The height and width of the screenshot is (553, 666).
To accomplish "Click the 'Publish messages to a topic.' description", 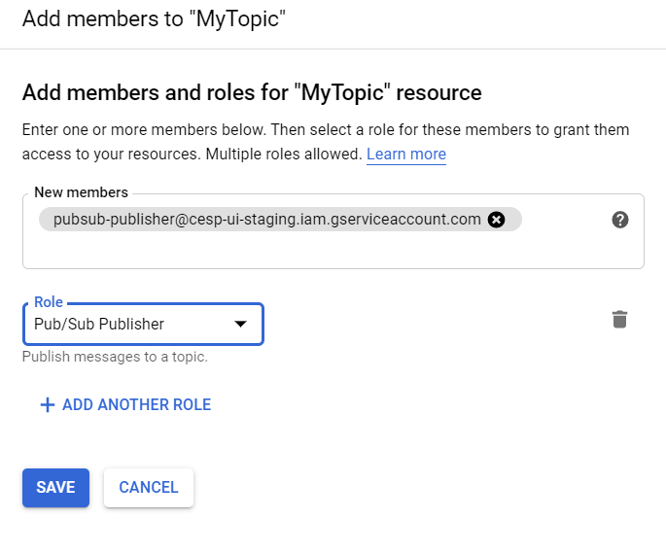I will [115, 357].
